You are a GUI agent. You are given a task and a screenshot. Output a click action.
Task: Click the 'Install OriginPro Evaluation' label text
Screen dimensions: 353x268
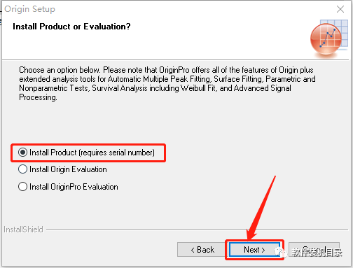pyautogui.click(x=74, y=187)
